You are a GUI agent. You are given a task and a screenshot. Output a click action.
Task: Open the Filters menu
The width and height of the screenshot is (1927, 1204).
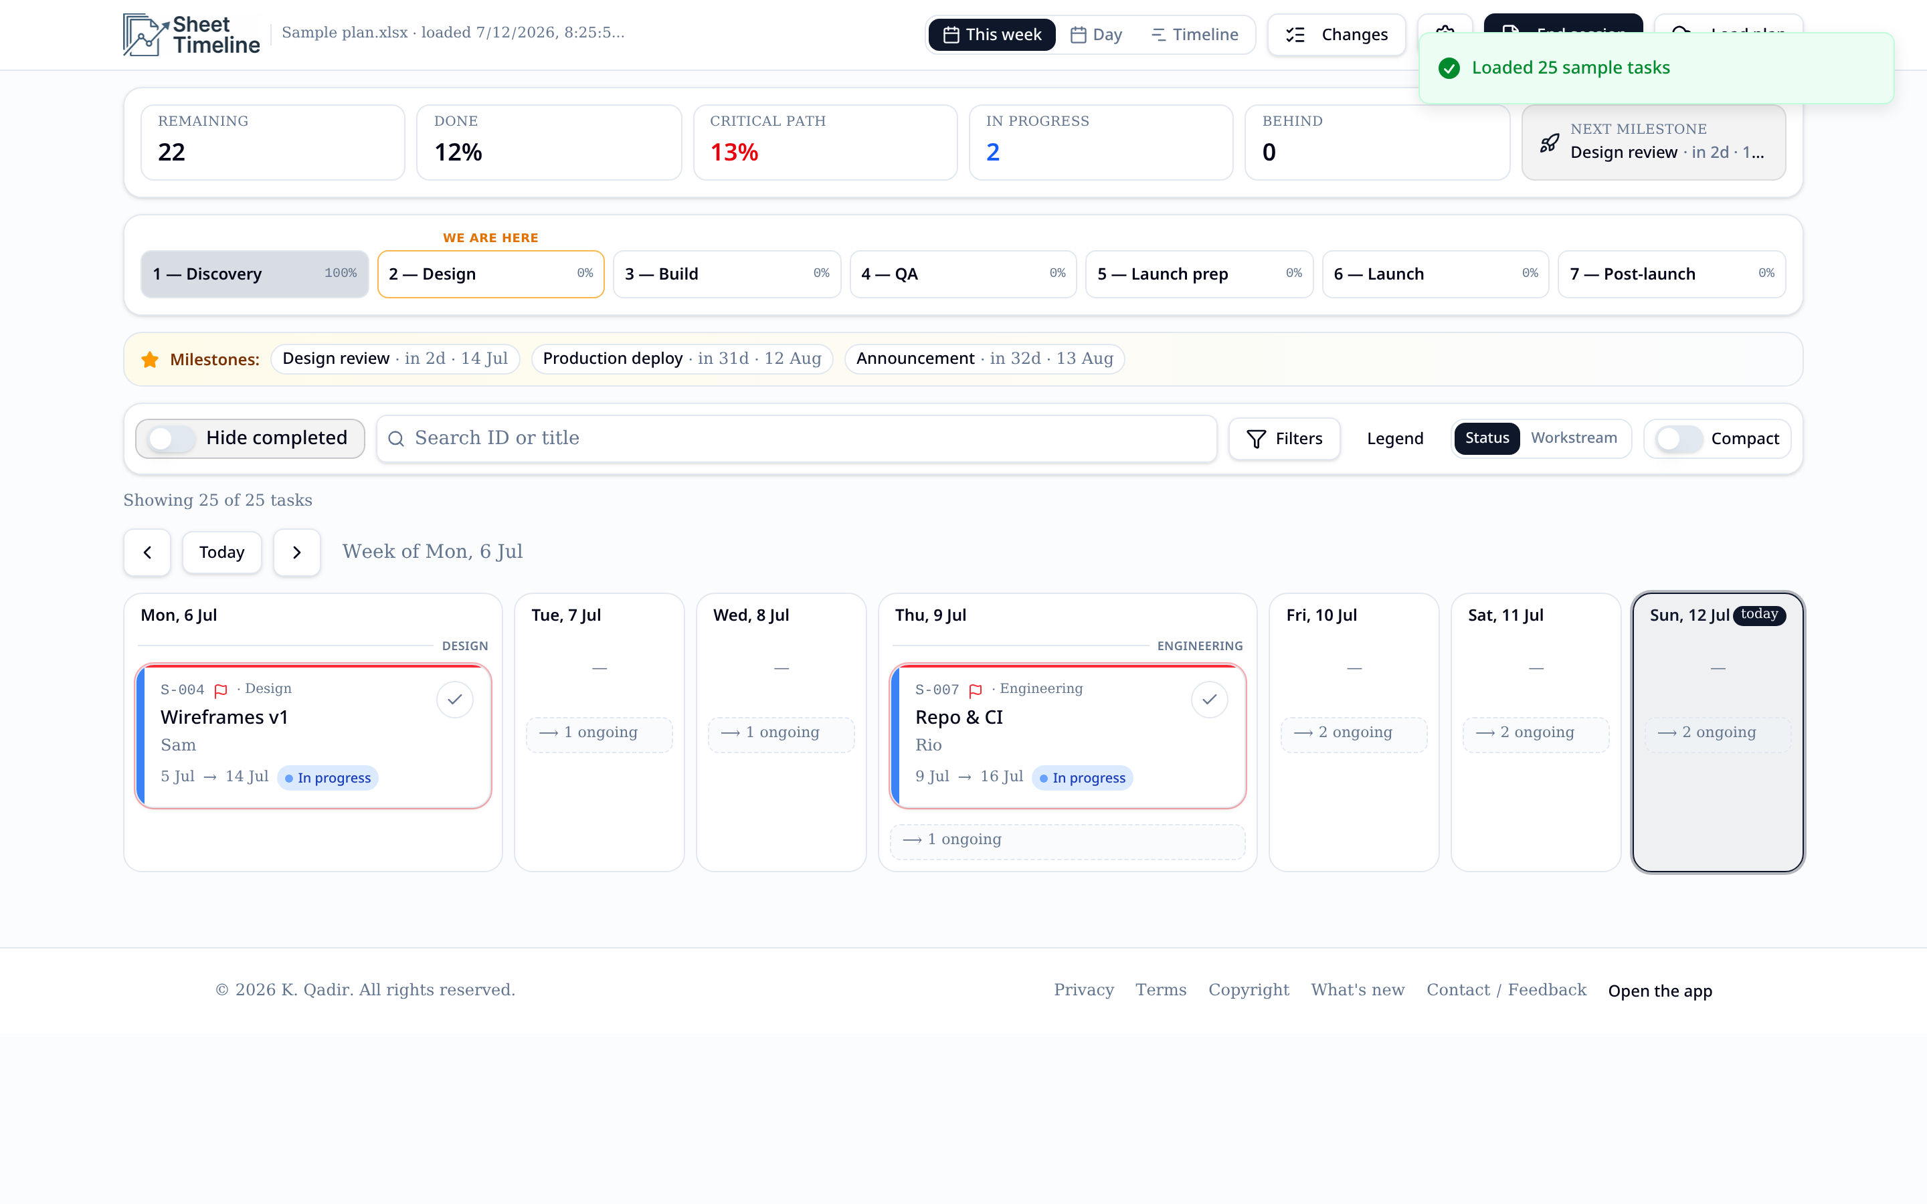pyautogui.click(x=1283, y=439)
